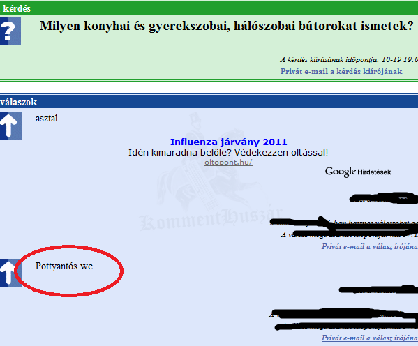418x346 pixels.
Task: Click the private e-mail link under 'Pottyantós wc'
Action: [370, 338]
